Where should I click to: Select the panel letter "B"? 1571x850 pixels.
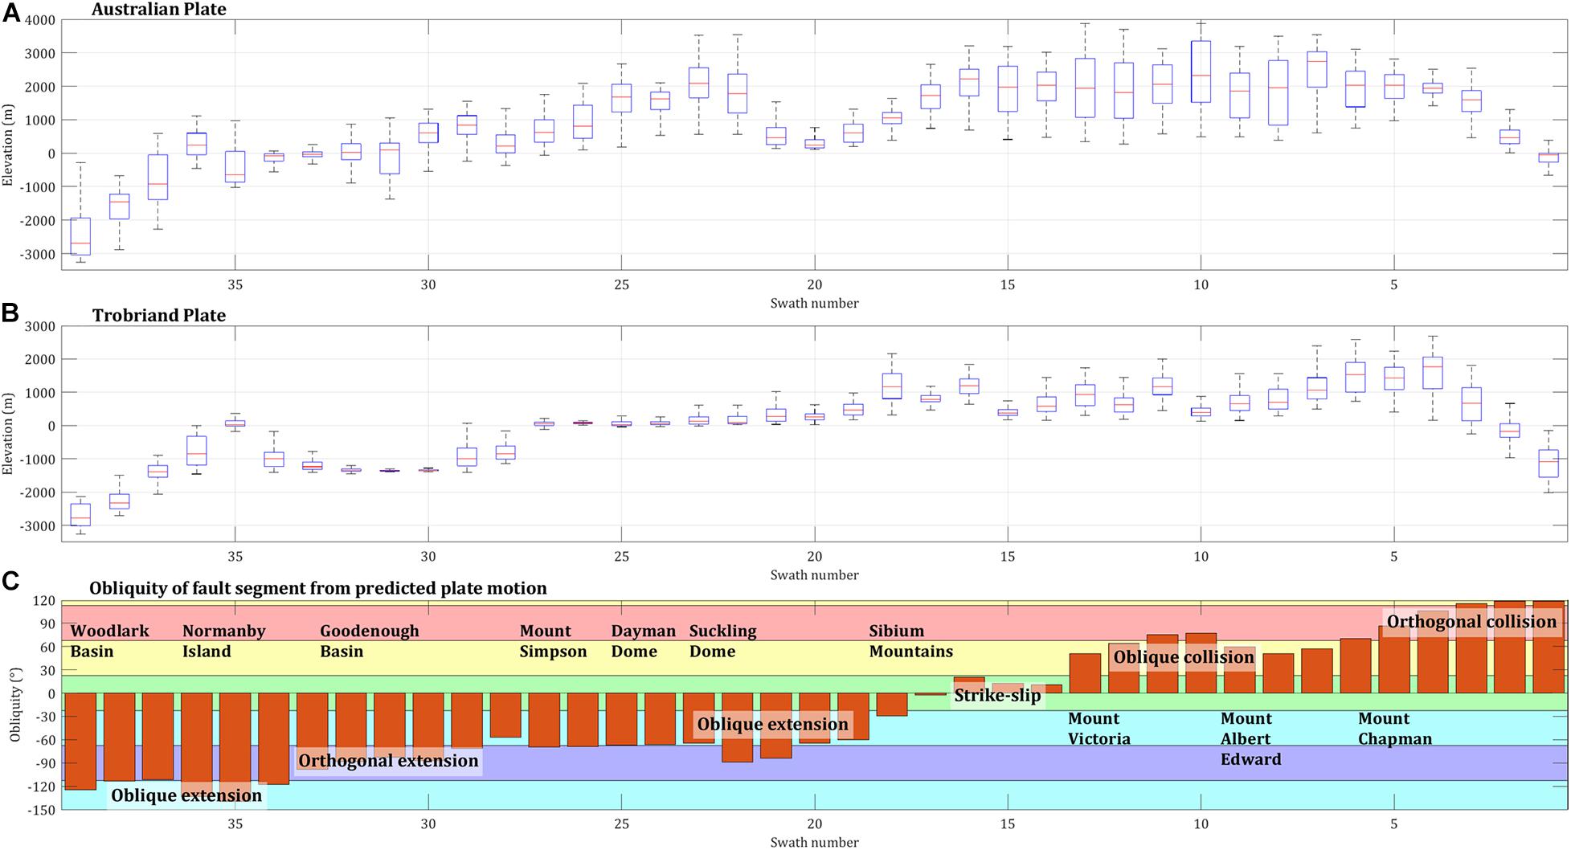click(x=10, y=313)
